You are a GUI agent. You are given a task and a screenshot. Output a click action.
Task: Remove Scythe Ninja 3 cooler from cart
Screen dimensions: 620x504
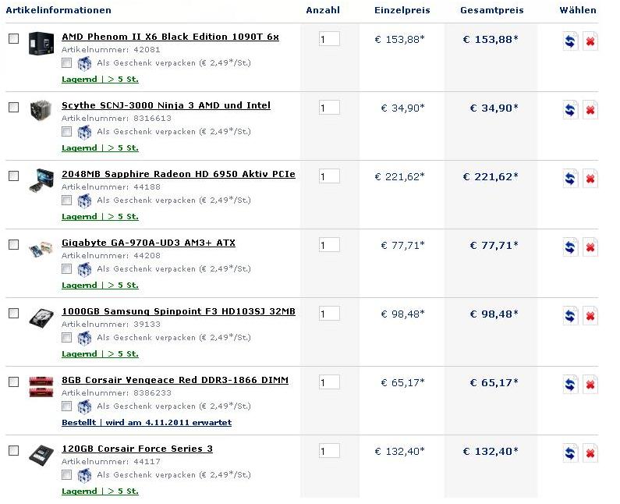590,110
